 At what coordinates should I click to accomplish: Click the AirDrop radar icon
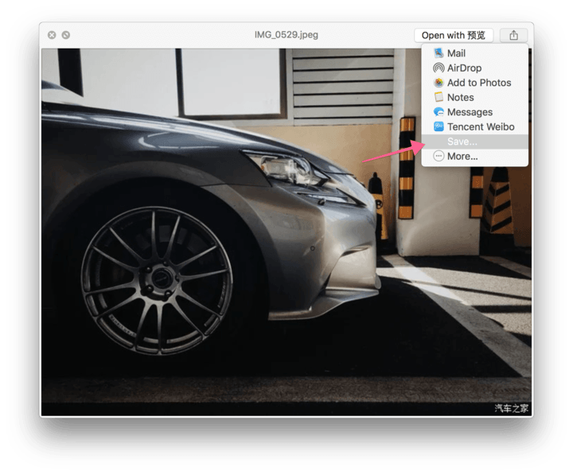pyautogui.click(x=439, y=68)
